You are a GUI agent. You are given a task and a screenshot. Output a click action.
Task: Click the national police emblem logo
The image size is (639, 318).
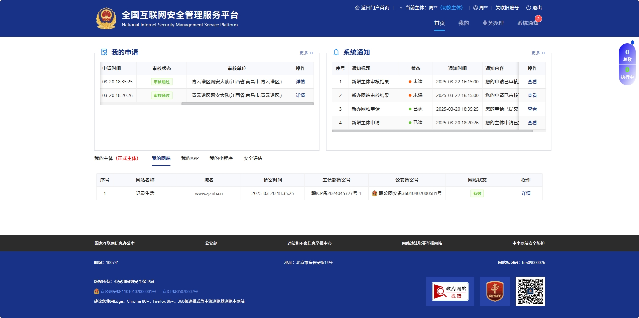click(x=106, y=18)
